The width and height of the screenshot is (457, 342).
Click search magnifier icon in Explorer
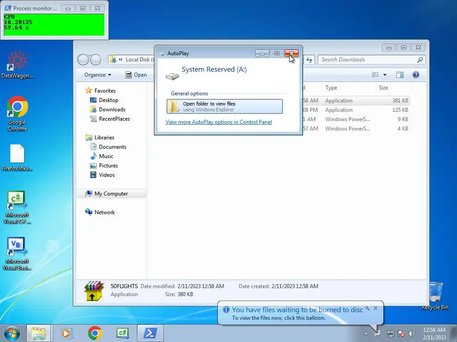(x=420, y=60)
